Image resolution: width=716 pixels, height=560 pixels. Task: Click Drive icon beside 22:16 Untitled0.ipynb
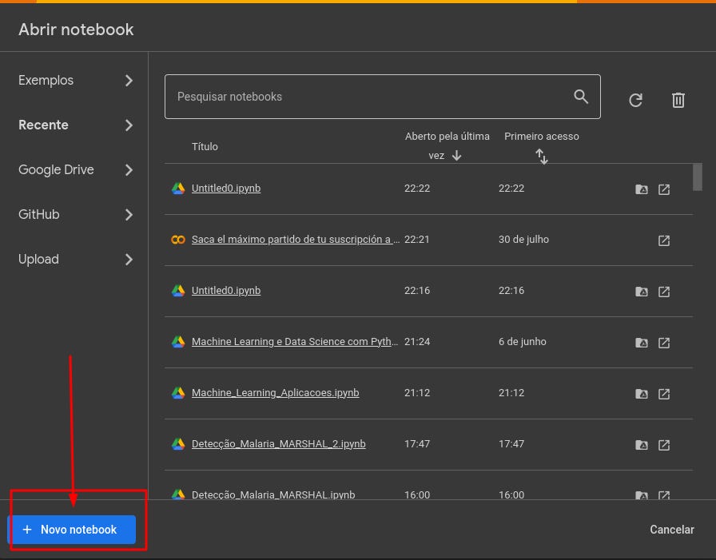[x=178, y=290]
